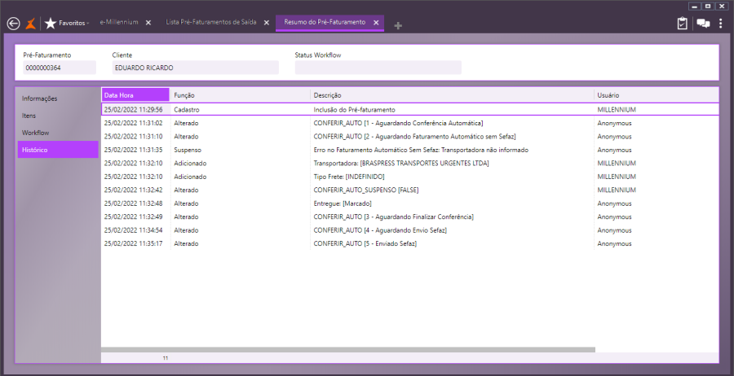This screenshot has height=376, width=734.
Task: Select row Aguardando Conferência Automática
Action: click(x=410, y=124)
